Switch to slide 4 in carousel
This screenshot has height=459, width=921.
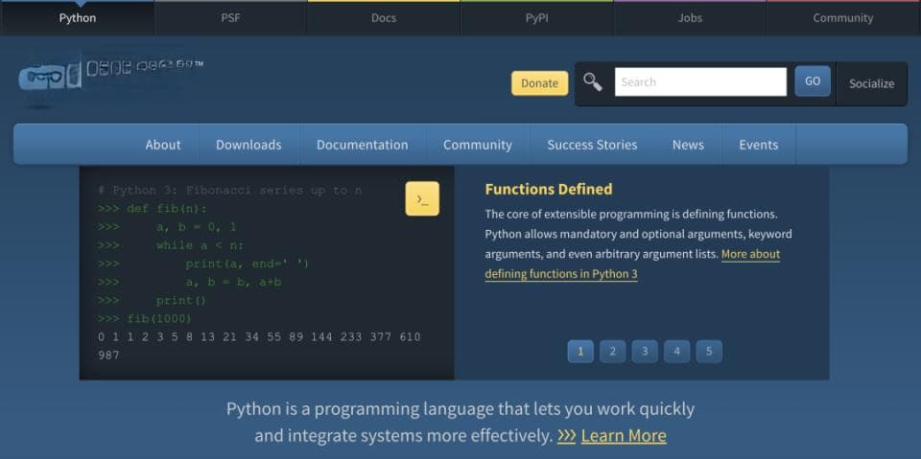[x=676, y=352]
